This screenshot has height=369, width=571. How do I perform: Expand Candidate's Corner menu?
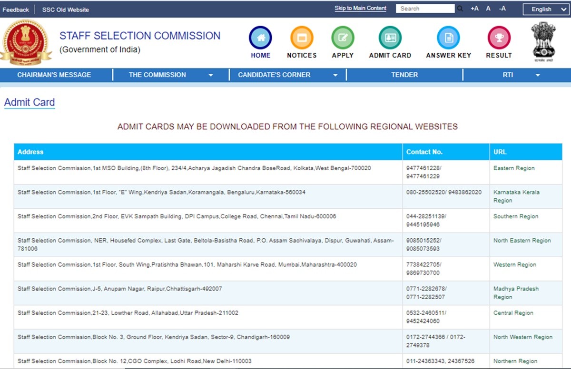tap(287, 75)
